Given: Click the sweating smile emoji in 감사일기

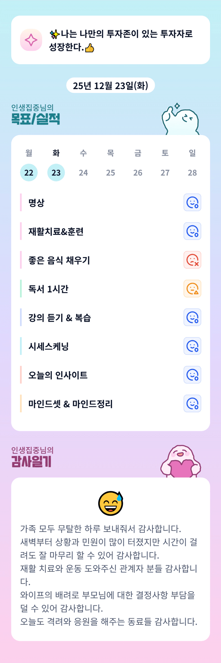Looking at the screenshot, I should [111, 503].
